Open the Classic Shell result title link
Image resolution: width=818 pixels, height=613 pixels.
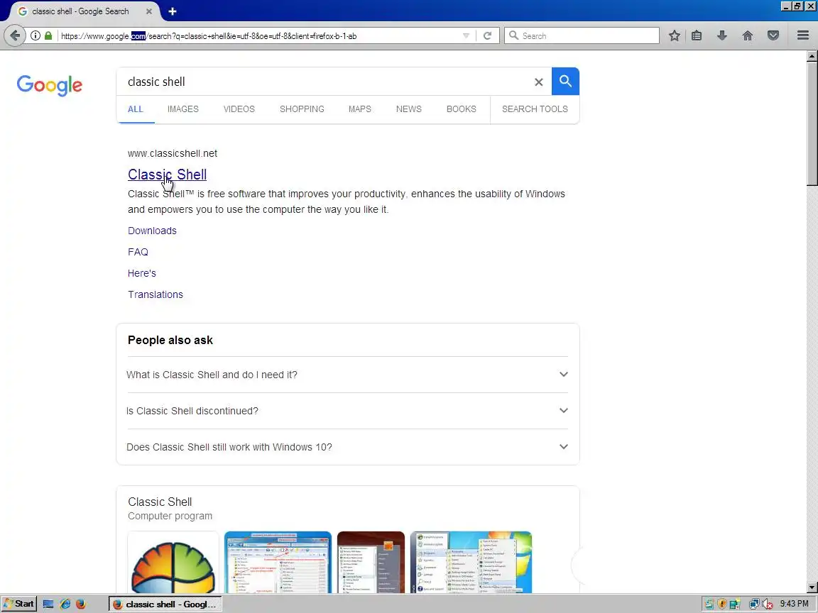(167, 175)
